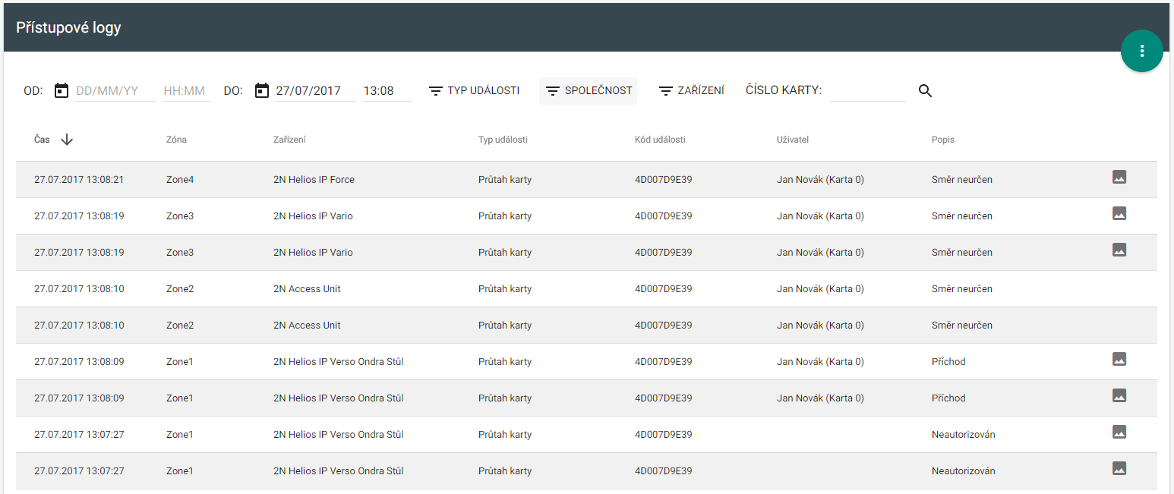Click the Zařízení column header

point(289,140)
